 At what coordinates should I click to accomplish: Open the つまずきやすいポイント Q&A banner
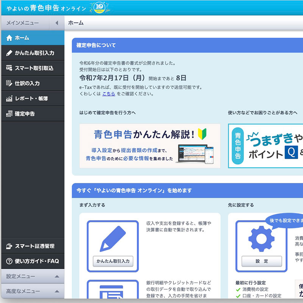(266, 146)
